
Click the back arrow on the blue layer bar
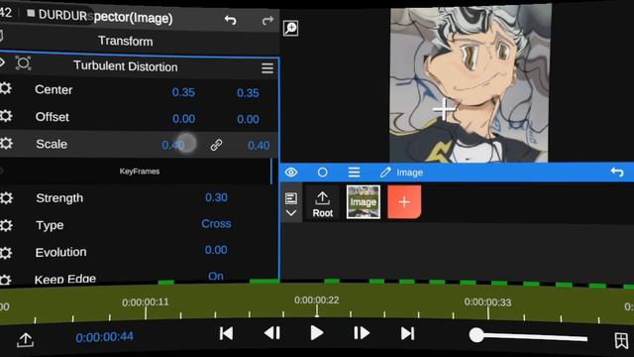pos(617,172)
